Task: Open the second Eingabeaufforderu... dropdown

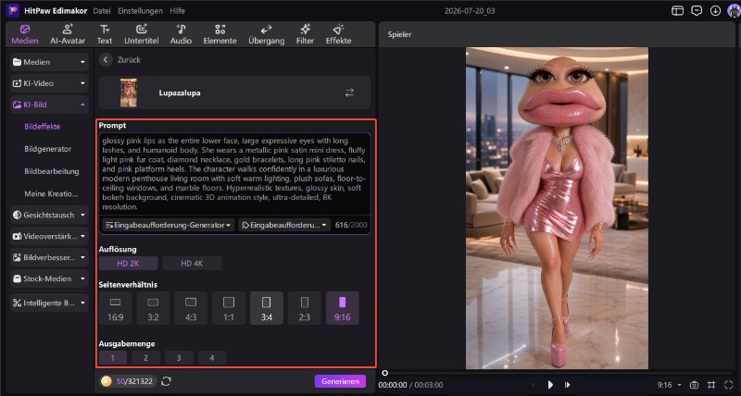Action: (x=284, y=225)
